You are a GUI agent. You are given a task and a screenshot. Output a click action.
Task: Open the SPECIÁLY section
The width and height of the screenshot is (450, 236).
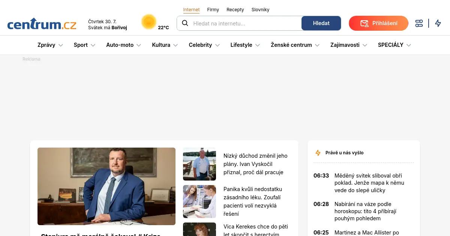point(391,45)
